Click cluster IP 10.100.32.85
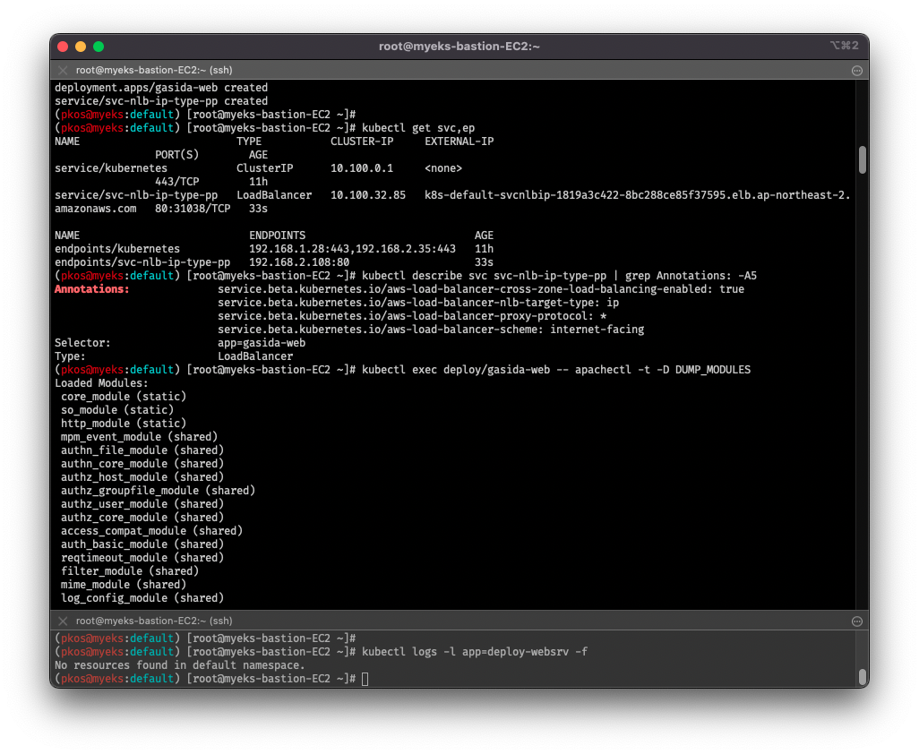Screen dimensions: 919x754 click(368, 195)
